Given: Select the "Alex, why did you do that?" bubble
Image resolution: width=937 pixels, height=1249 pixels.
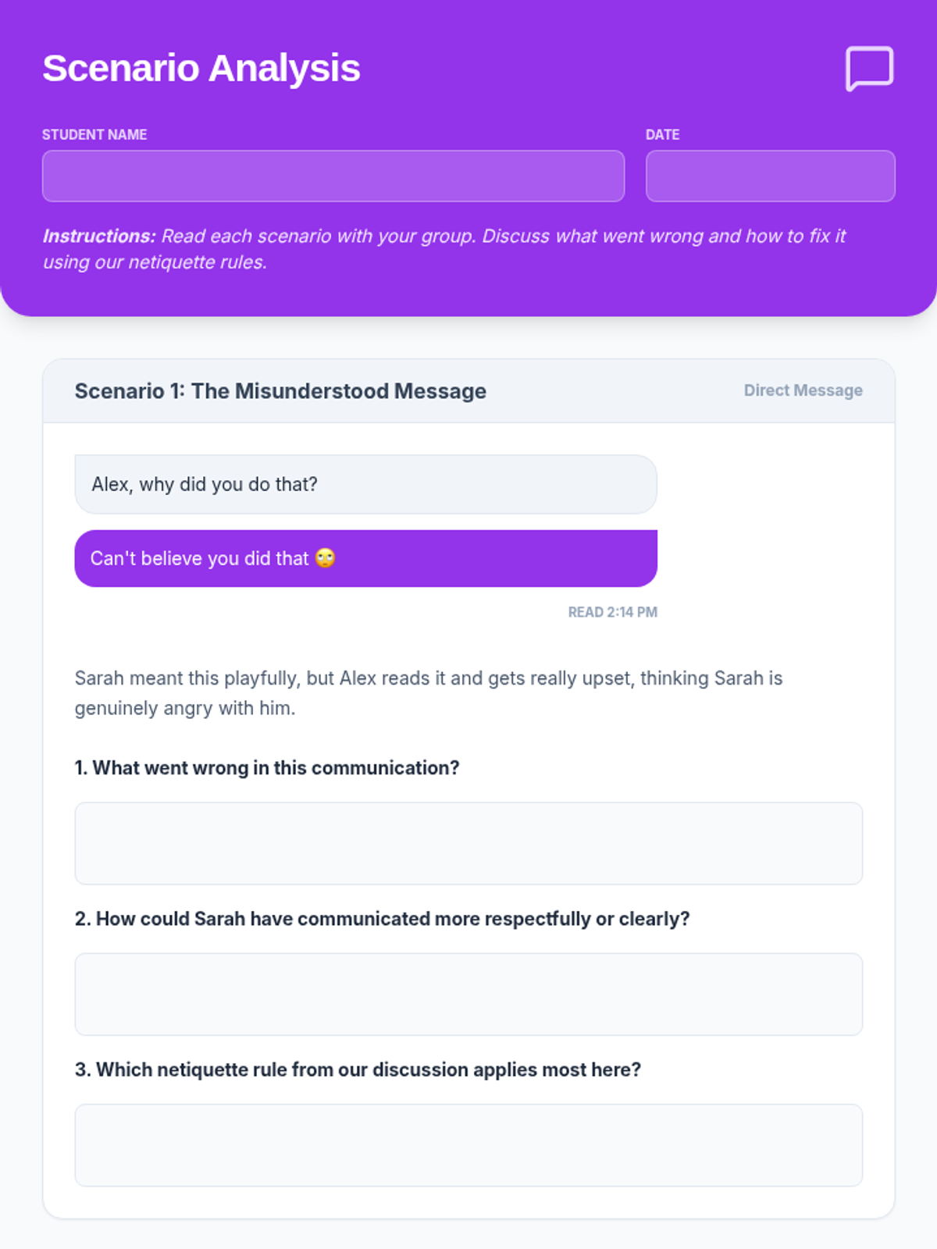Looking at the screenshot, I should point(365,484).
